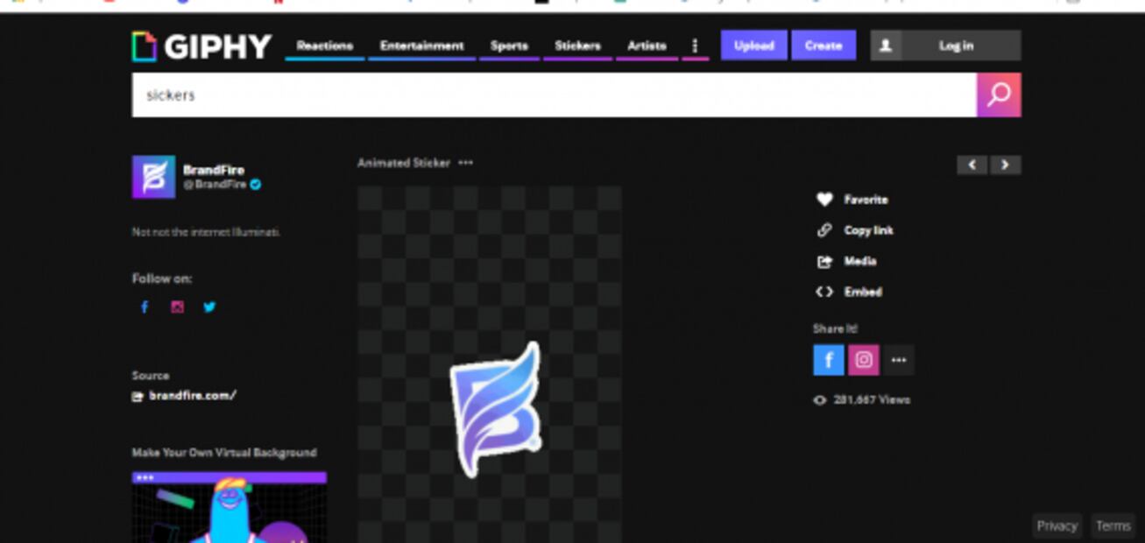Go to the Entertainment category
The image size is (1145, 543).
point(421,46)
